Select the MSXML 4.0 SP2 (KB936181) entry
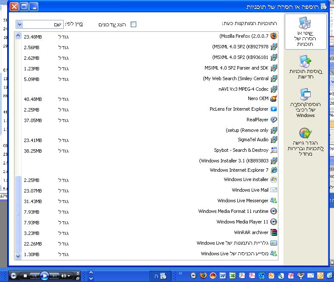Image resolution: width=334 pixels, height=282 pixels. [x=240, y=58]
